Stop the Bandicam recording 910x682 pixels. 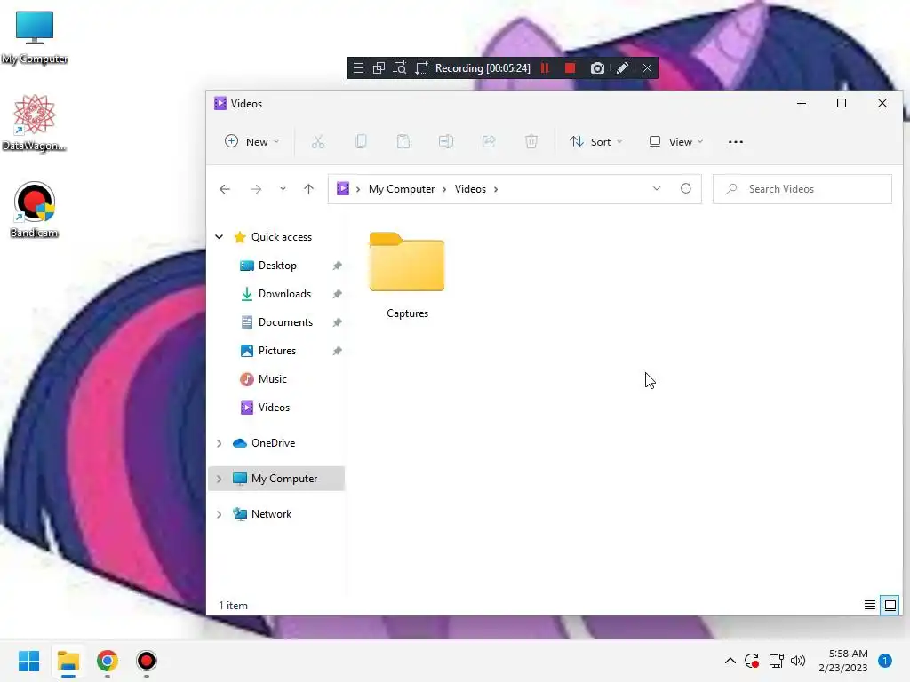[570, 67]
